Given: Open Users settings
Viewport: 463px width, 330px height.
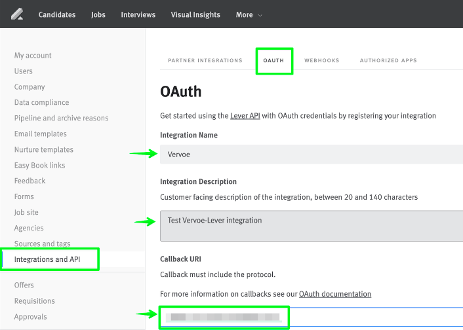Looking at the screenshot, I should click(24, 71).
